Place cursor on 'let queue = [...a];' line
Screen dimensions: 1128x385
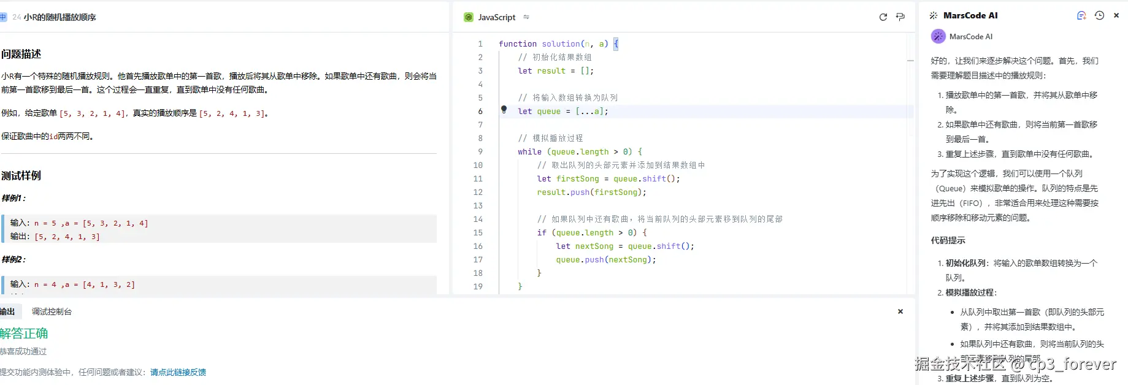563,111
